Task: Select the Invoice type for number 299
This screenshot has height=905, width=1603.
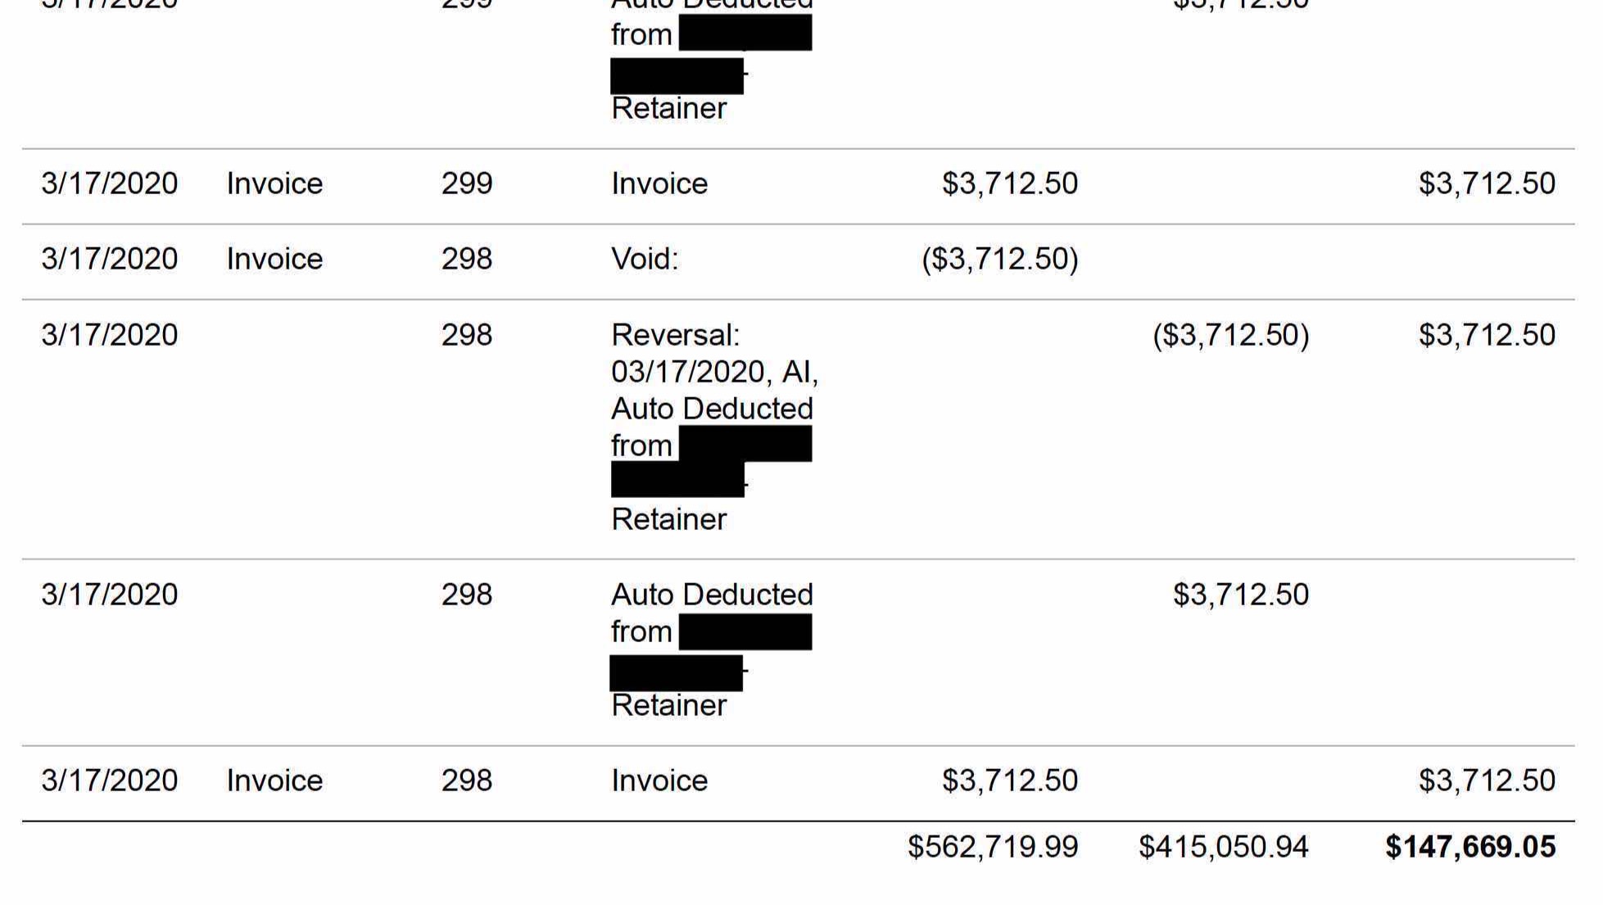Action: click(274, 183)
